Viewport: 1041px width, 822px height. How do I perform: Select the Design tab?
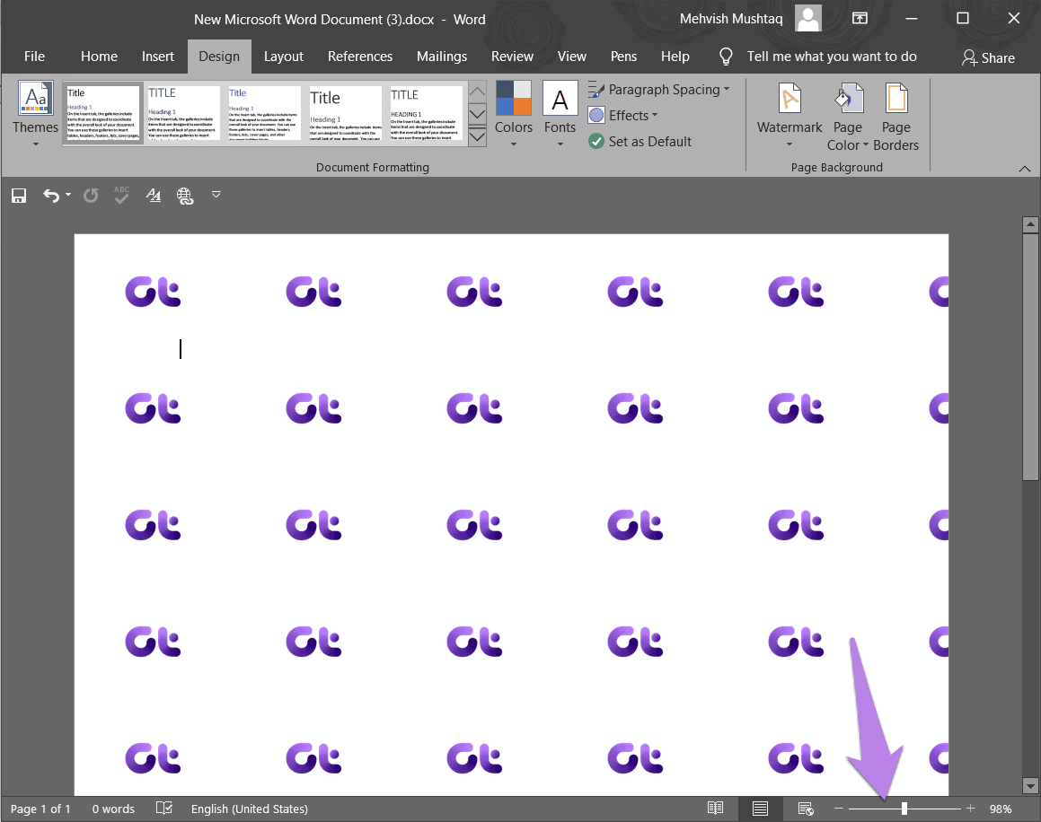(x=219, y=57)
